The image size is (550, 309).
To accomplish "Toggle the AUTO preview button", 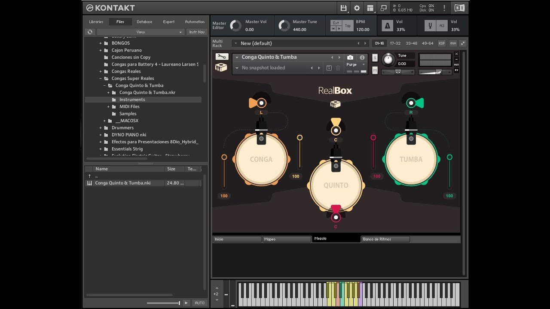I will 199,303.
